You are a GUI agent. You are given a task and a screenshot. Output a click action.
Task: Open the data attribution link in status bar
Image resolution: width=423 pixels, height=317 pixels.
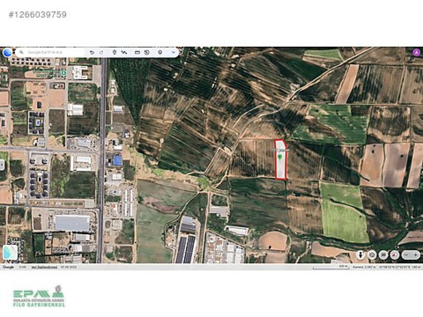pos(44,267)
